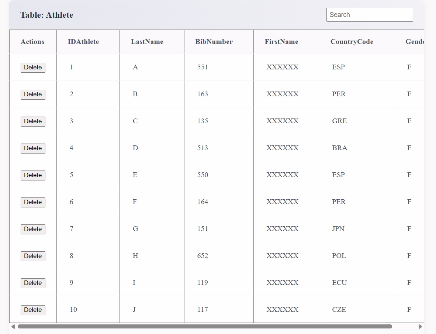Click last name E cell

coord(152,175)
